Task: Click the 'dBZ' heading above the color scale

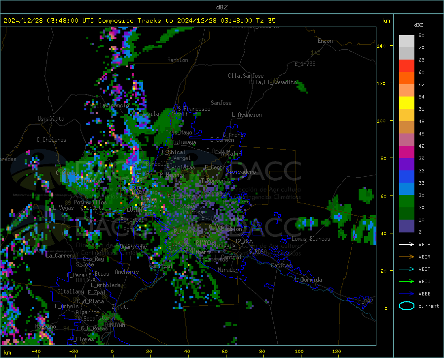Action: [x=418, y=25]
